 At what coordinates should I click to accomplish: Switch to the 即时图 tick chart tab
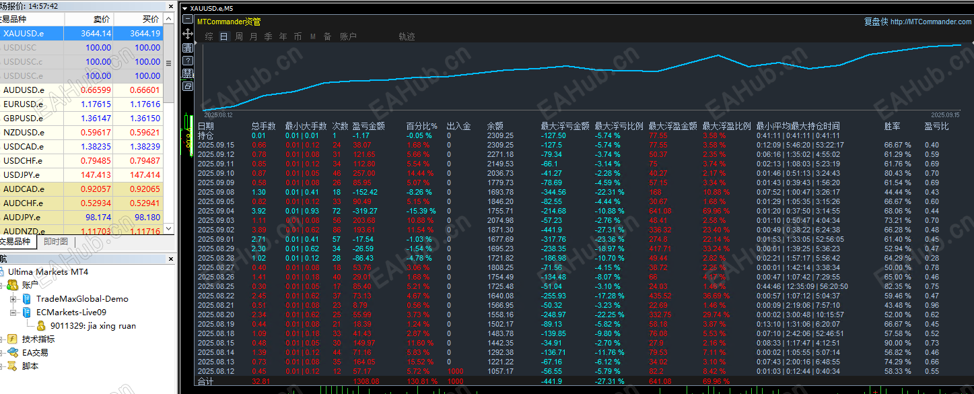pyautogui.click(x=56, y=241)
